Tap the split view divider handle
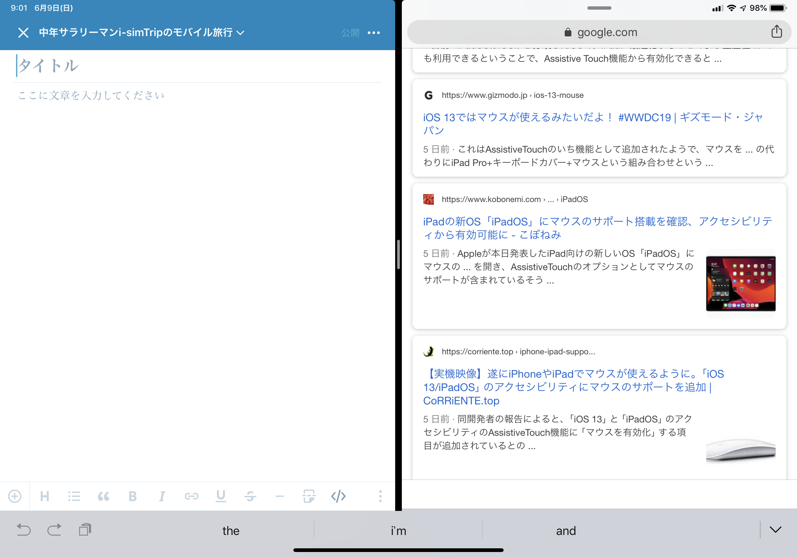The height and width of the screenshot is (557, 797). tap(398, 254)
